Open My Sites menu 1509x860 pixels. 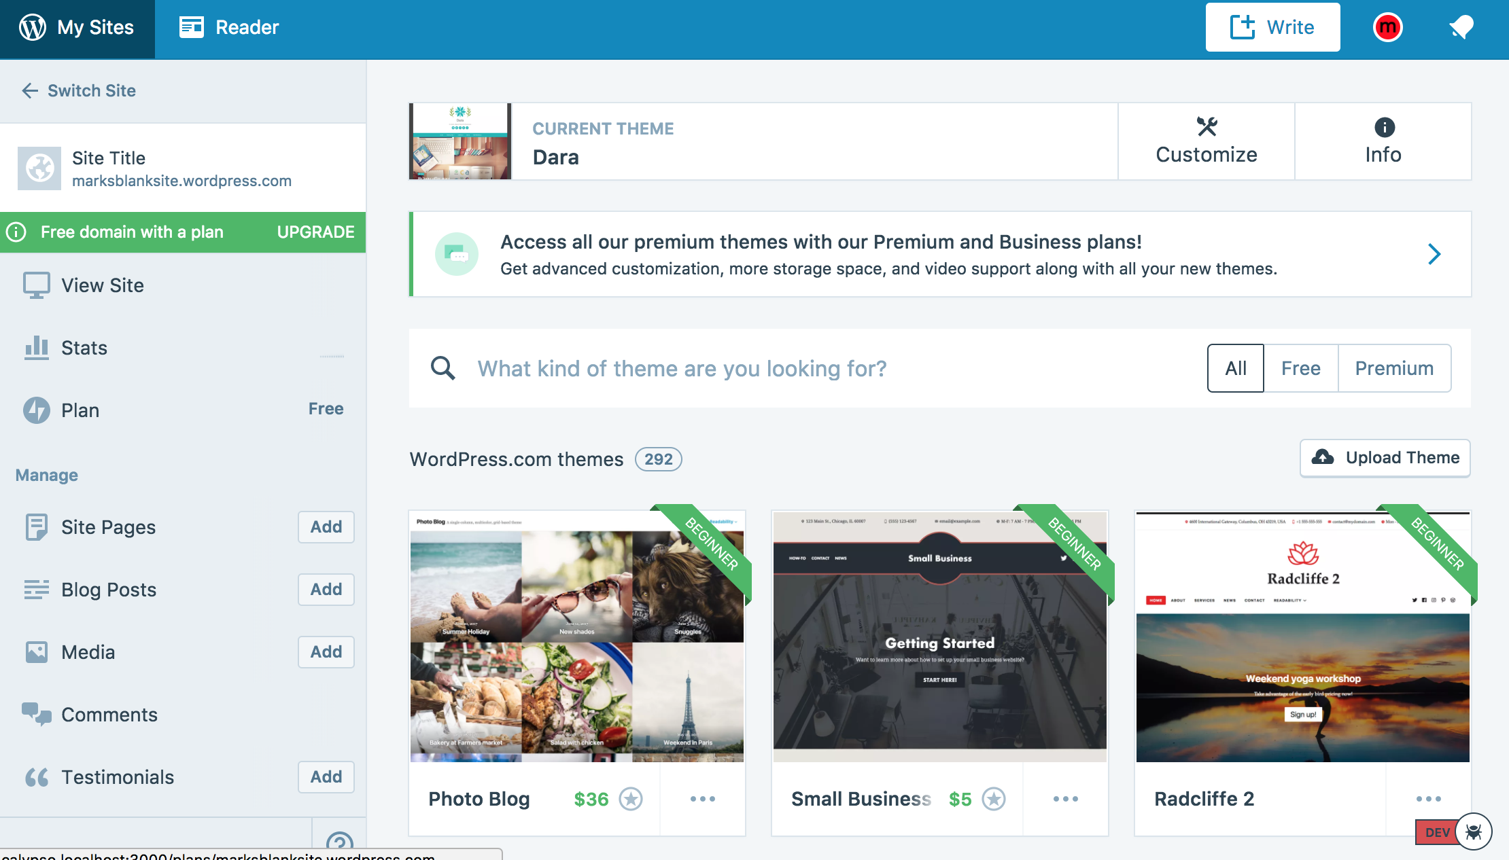coord(77,27)
